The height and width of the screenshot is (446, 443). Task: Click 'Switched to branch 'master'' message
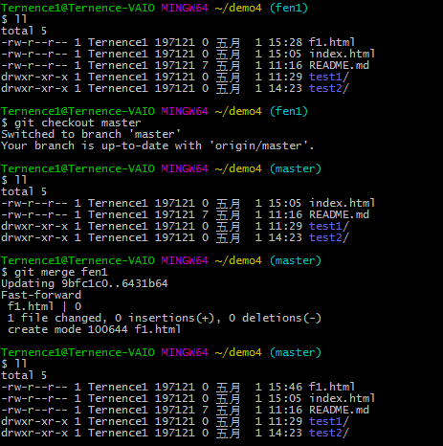pos(91,134)
